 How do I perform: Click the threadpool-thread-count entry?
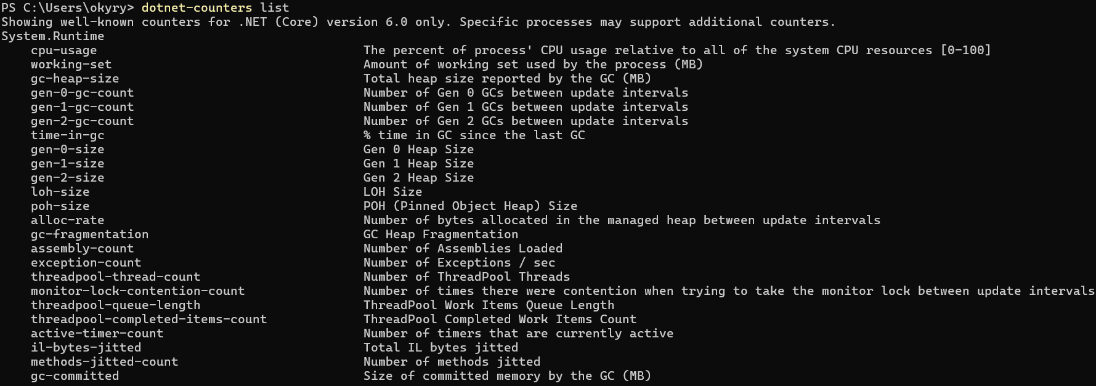point(116,277)
